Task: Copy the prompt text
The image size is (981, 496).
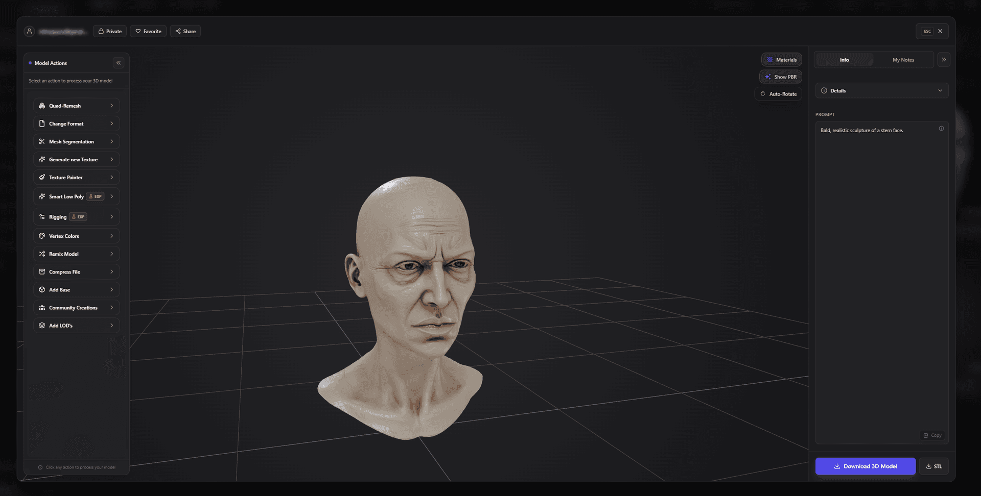Action: point(932,435)
